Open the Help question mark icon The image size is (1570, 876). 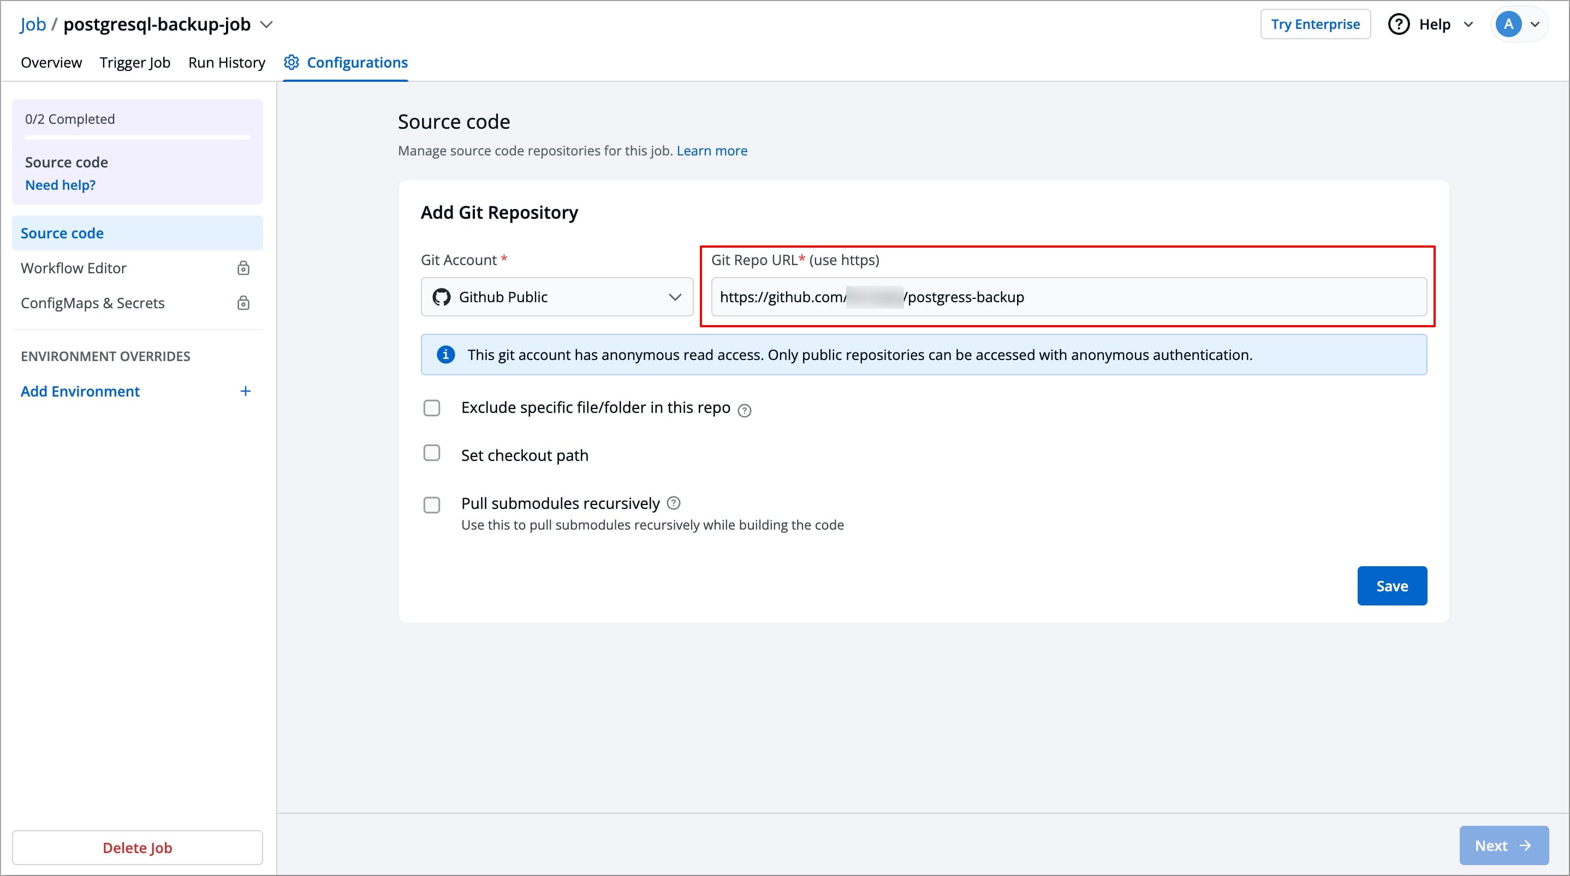1399,24
